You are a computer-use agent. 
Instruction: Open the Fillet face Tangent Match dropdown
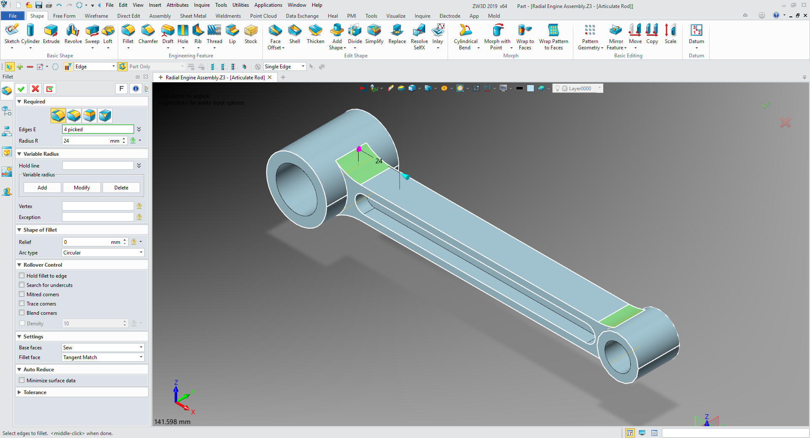103,357
